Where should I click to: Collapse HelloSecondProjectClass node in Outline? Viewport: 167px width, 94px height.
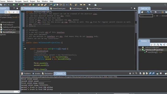(x=140, y=50)
